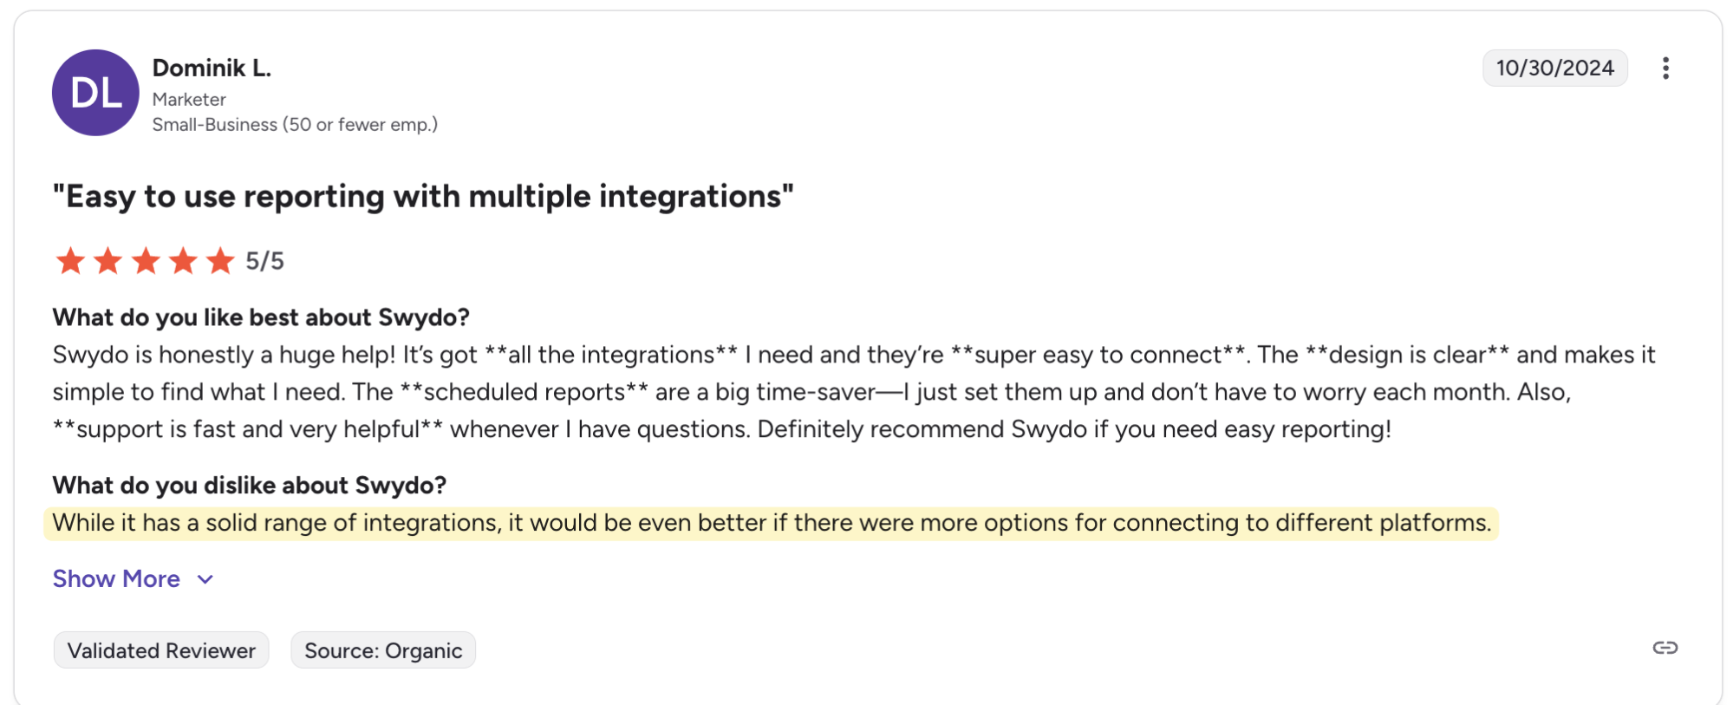
Task: Click the first rating star
Action: click(x=70, y=260)
